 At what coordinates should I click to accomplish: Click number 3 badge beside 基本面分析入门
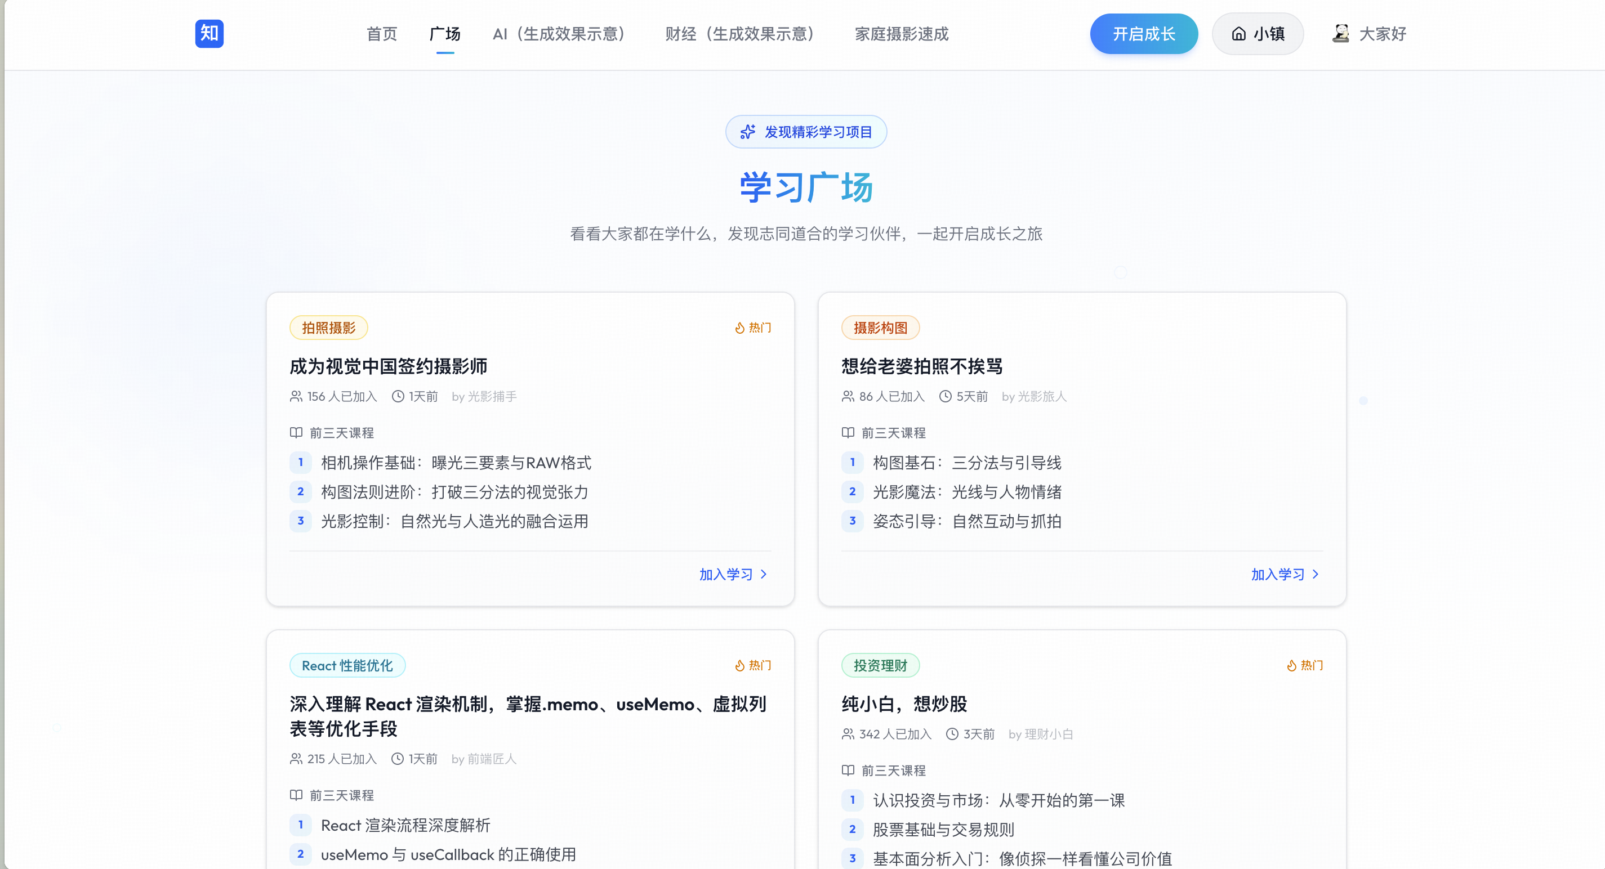click(853, 858)
